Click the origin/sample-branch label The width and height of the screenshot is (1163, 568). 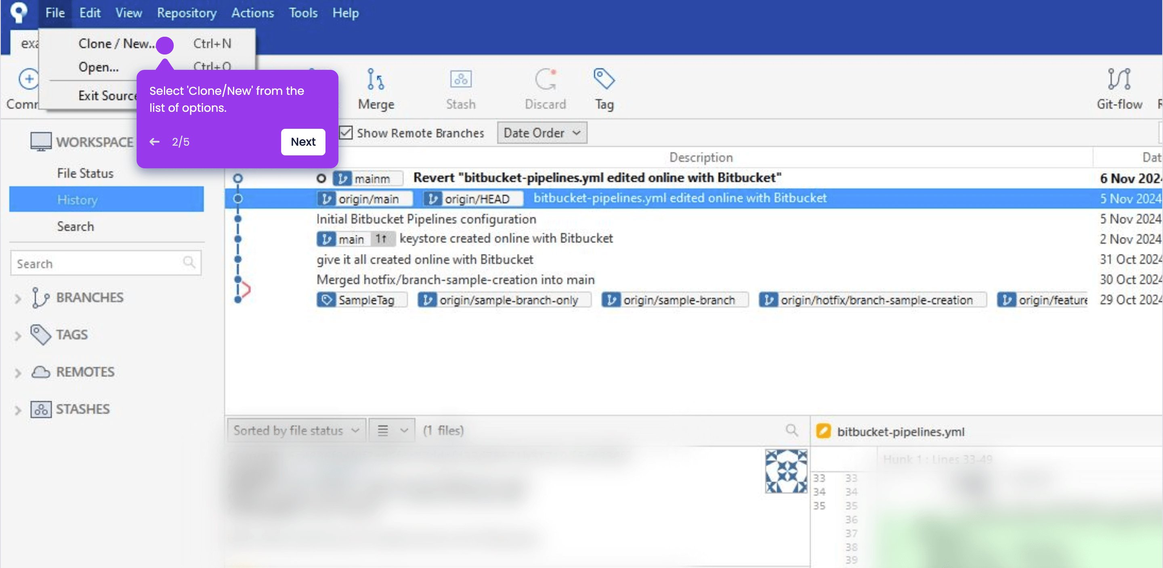pos(675,300)
